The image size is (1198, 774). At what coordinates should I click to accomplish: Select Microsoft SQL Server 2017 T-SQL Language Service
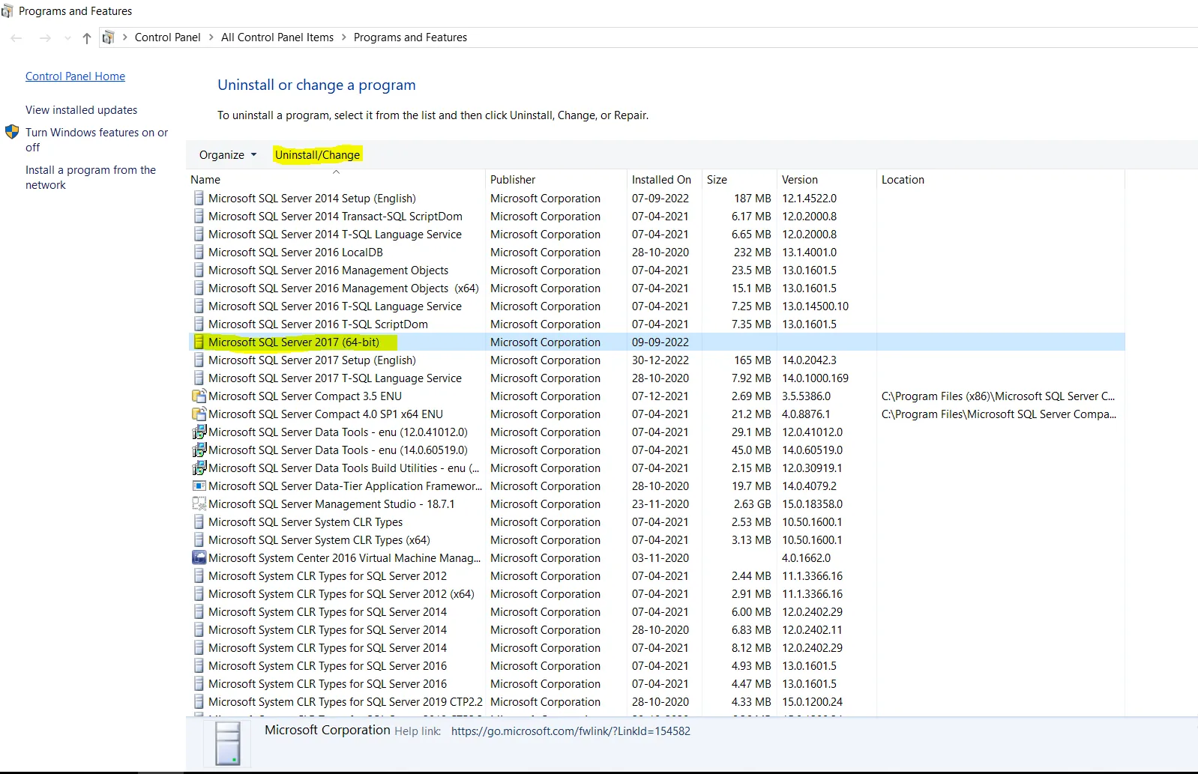click(x=656, y=378)
